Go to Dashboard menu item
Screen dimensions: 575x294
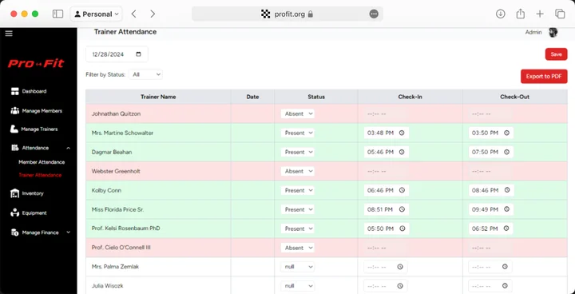click(34, 91)
